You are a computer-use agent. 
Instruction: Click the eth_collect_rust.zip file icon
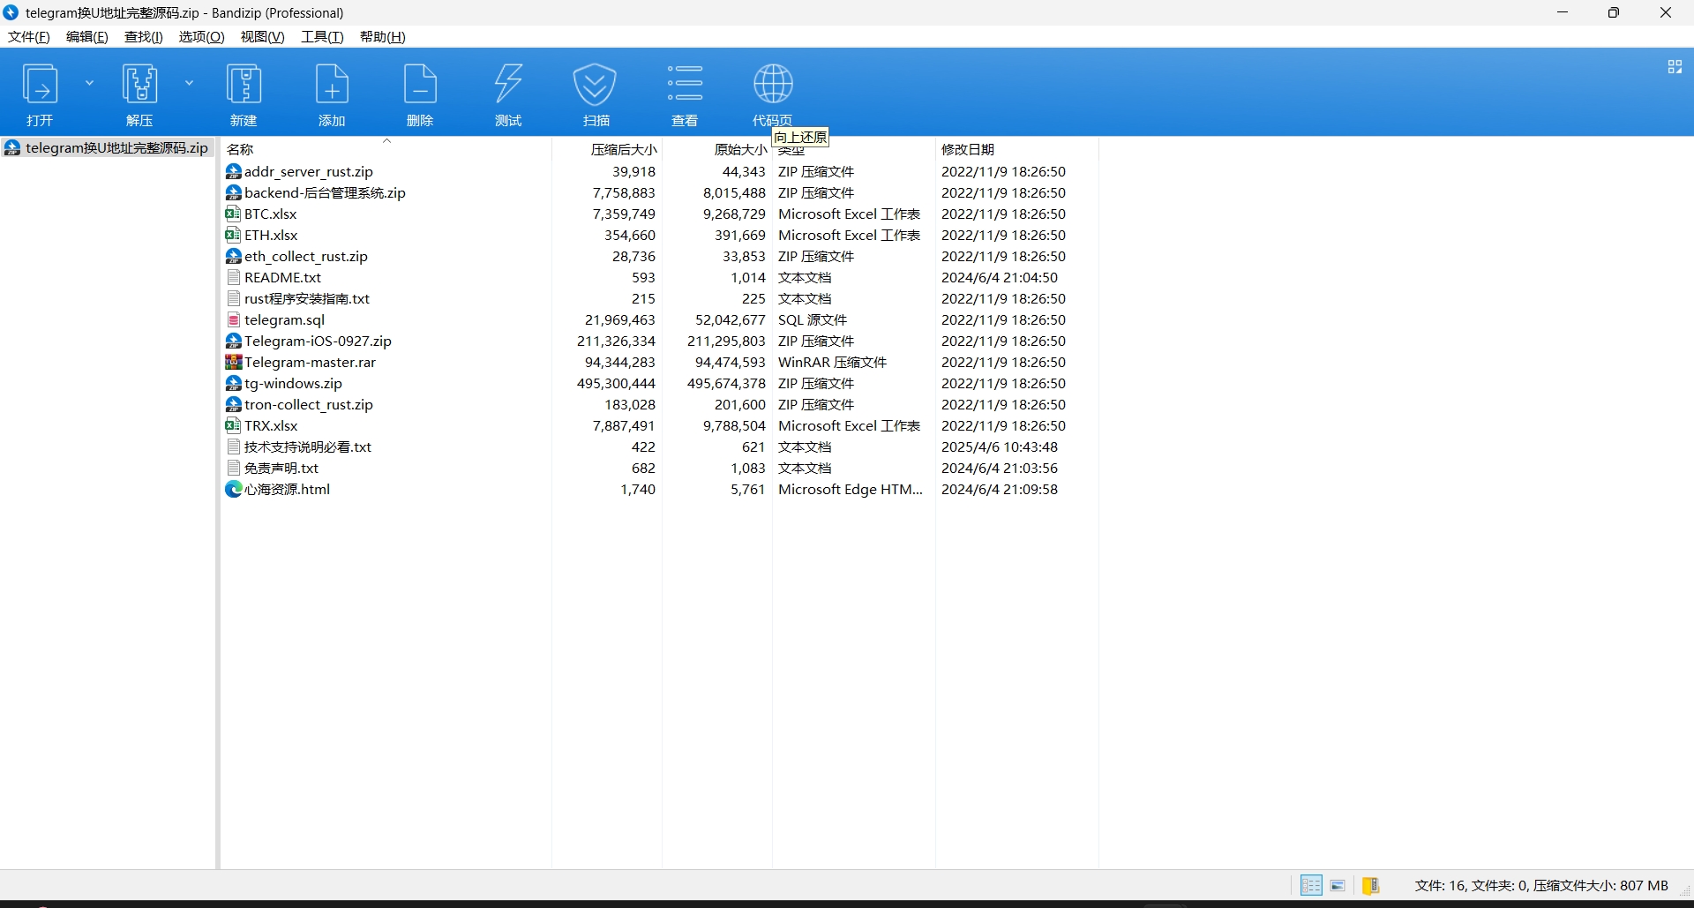point(234,256)
